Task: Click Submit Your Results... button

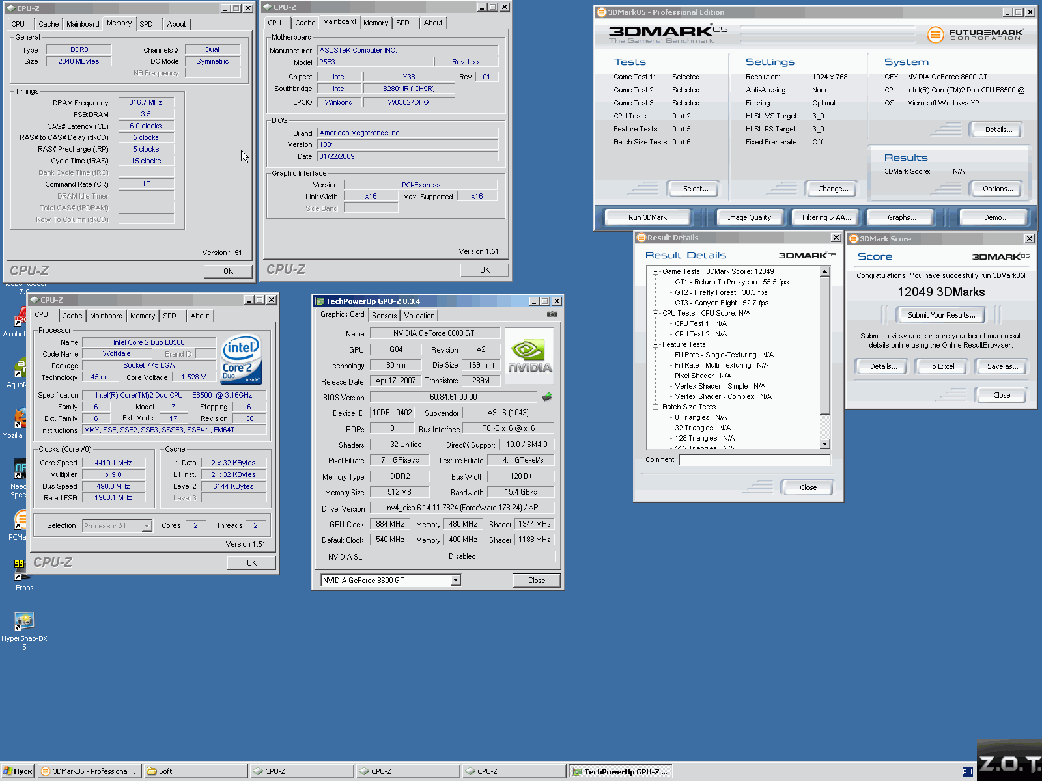Action: 942,315
